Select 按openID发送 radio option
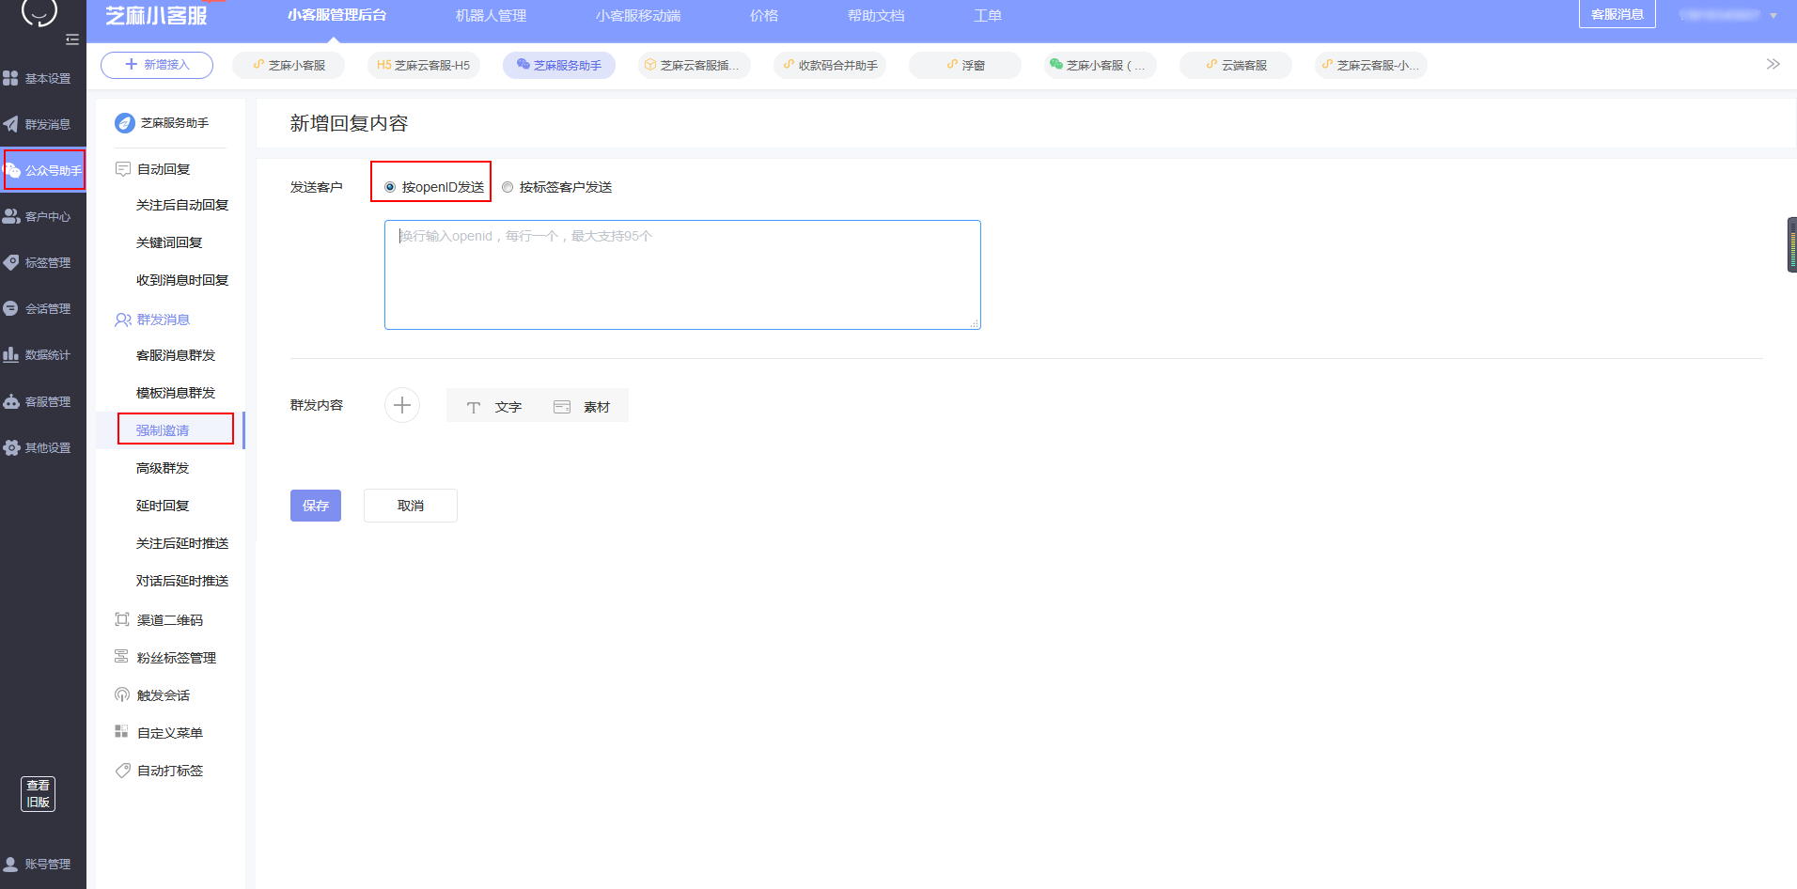This screenshot has height=889, width=1797. [433, 187]
